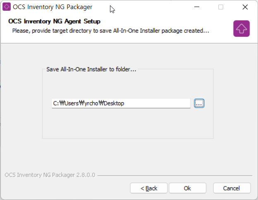Click the 'OCS Inventory NG Agent Setup' heading
The width and height of the screenshot is (258, 200).
(x=54, y=21)
